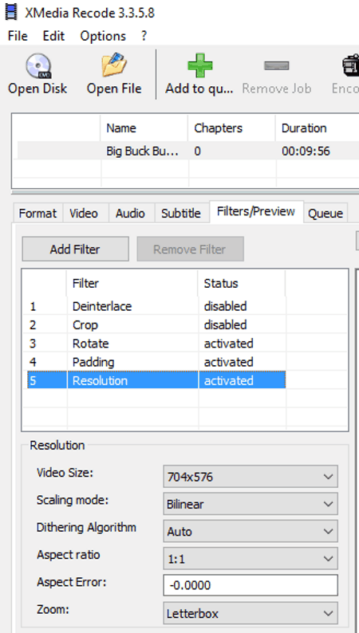Click the Open Disk DVD icon
The width and height of the screenshot is (359, 633).
click(x=38, y=66)
